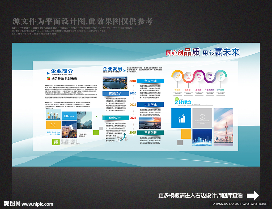Open the sunset coastline photo
This screenshot has width=272, height=209.
click(150, 123)
